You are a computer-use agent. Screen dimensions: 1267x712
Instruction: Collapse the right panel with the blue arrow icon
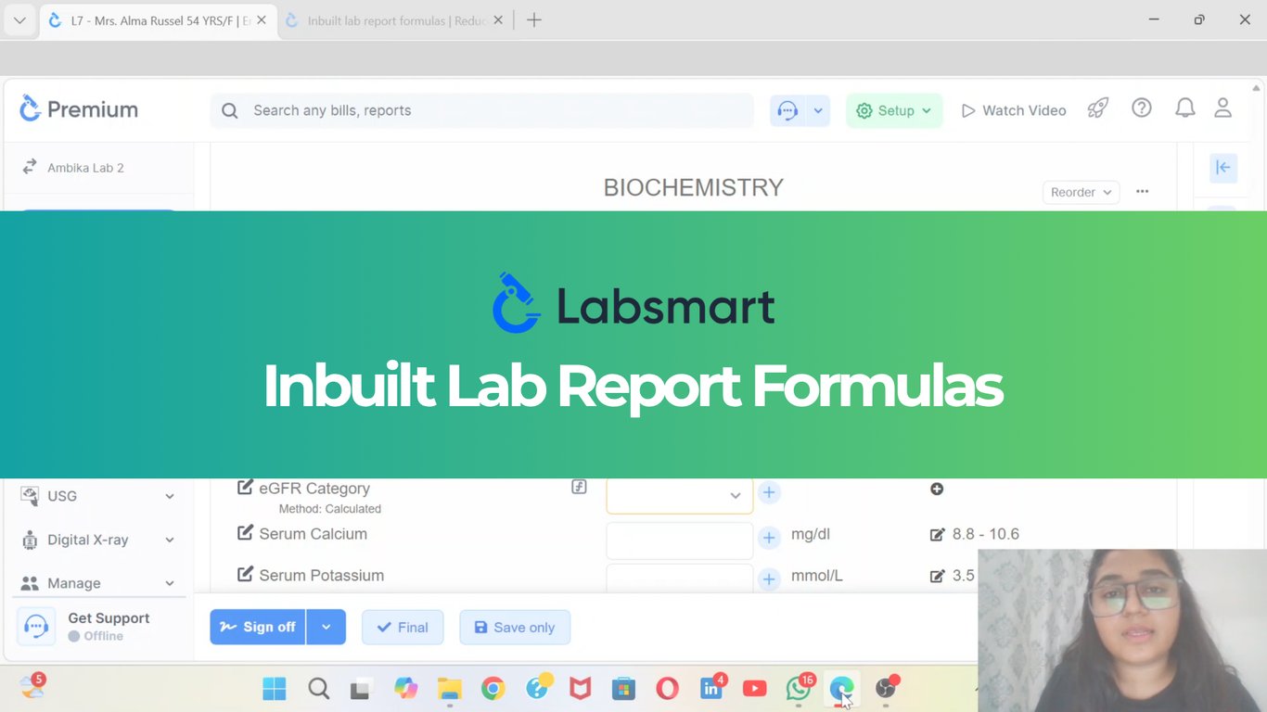pos(1222,168)
